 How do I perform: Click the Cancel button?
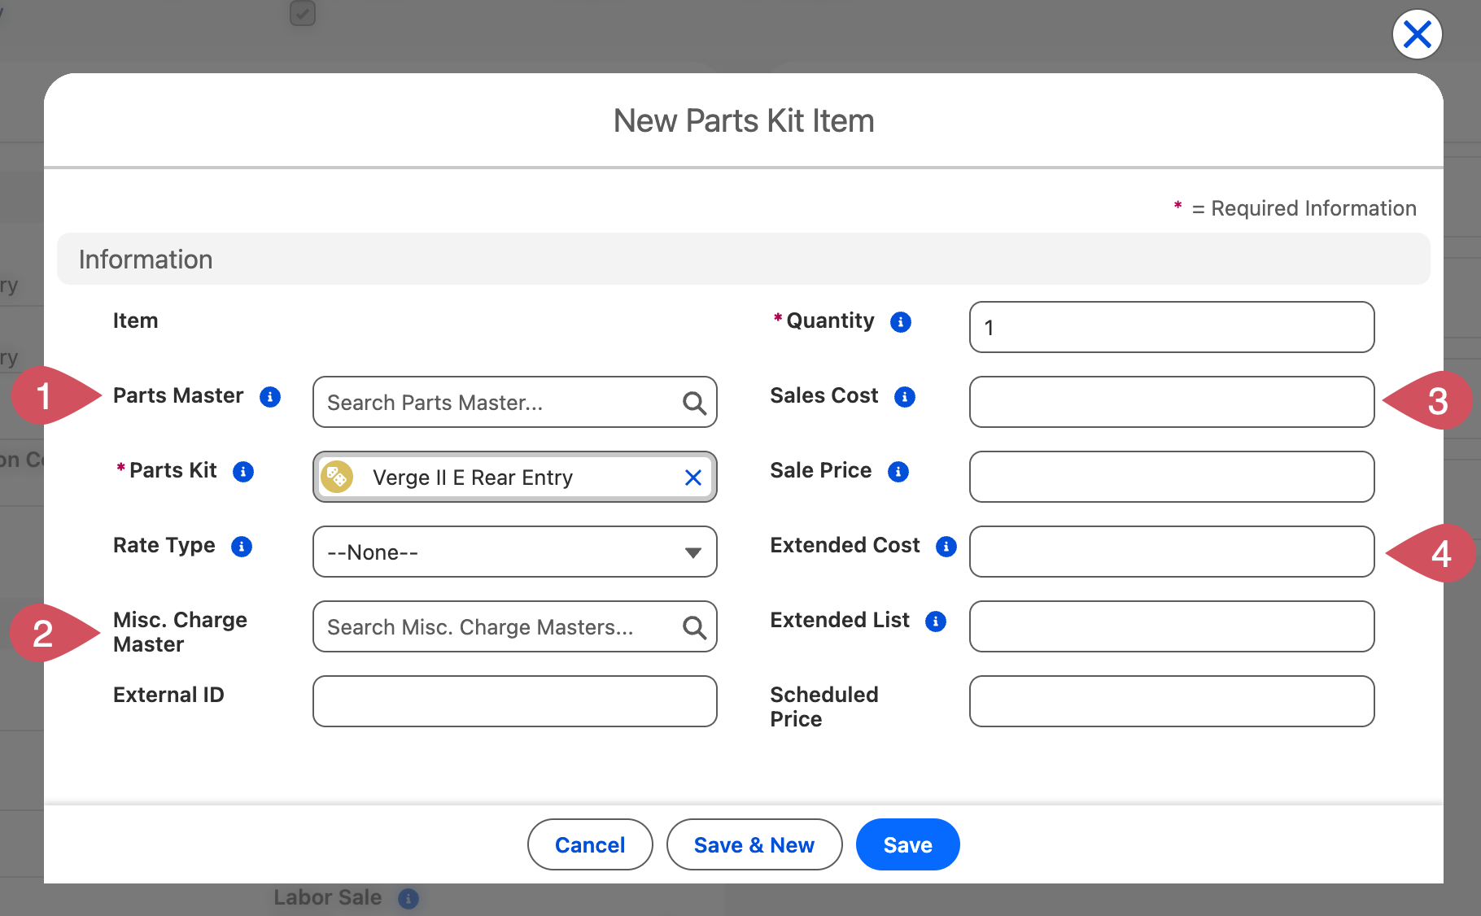pos(590,844)
